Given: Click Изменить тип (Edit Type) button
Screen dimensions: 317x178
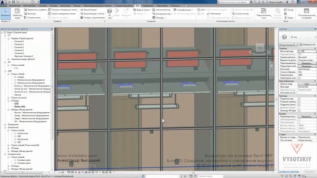Looking at the screenshot, I should click(308, 45).
